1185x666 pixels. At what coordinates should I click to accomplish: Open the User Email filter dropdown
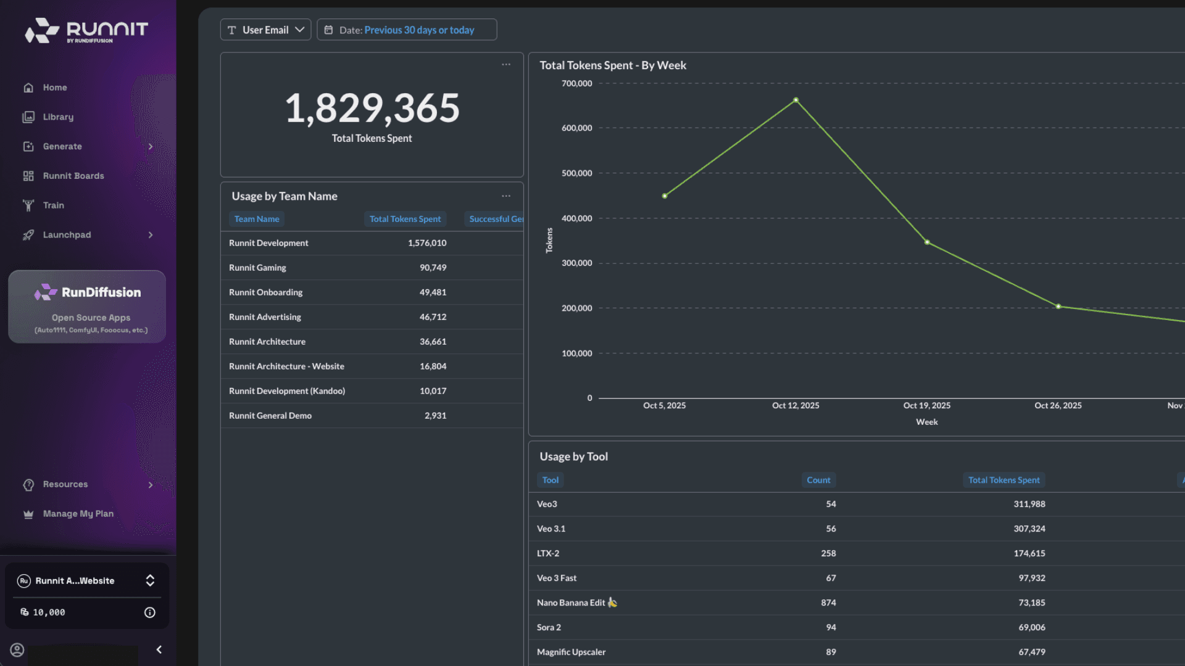[265, 30]
